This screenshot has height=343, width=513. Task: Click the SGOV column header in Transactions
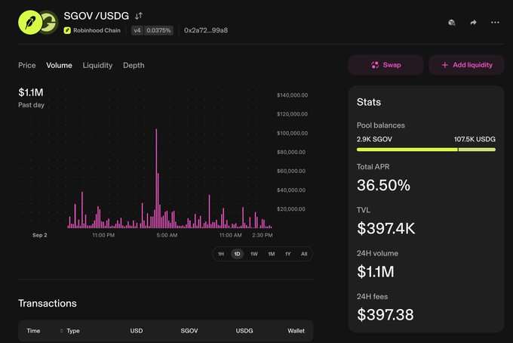[x=189, y=331]
